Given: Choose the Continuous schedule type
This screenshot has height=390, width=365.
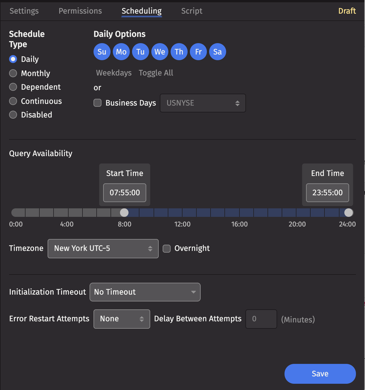Looking at the screenshot, I should pos(13,101).
